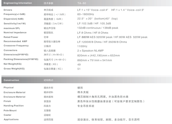Click 'LF:102.5dB / HF: 105.3dB' value
Image resolution: width=172 pixels, height=124 pixels.
click(x=94, y=24)
